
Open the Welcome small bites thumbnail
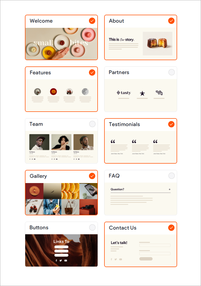tap(61, 44)
